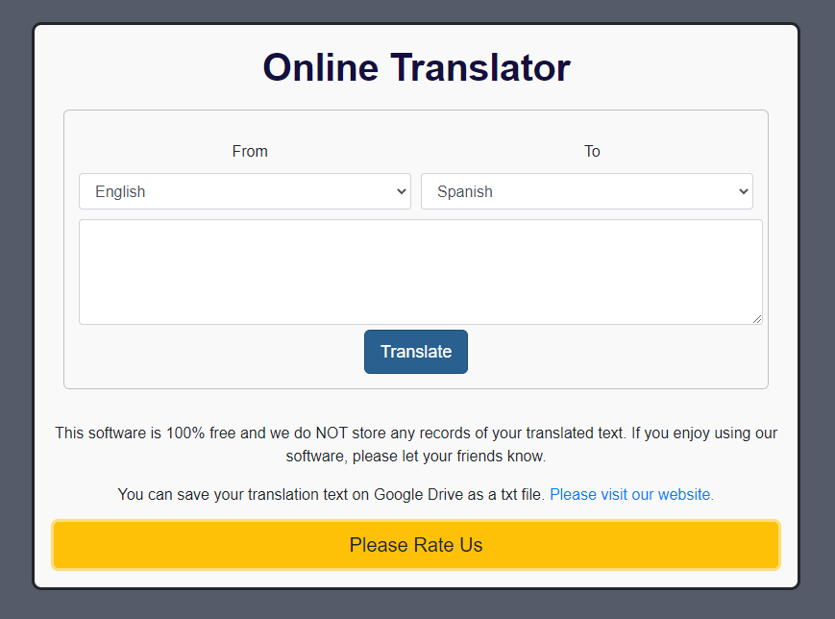Click the chevron arrow on the English selector
This screenshot has height=619, width=835.
402,191
